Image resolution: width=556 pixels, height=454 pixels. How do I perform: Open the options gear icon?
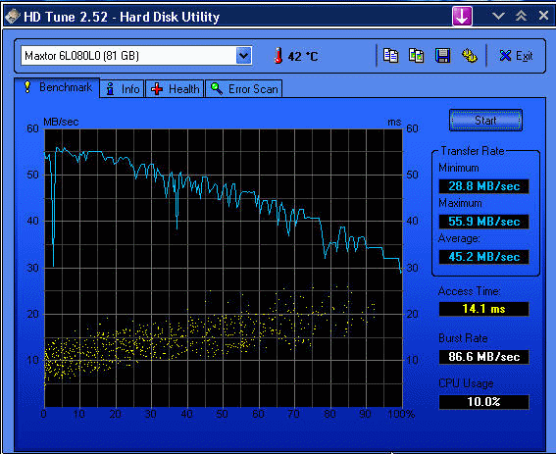tap(469, 56)
